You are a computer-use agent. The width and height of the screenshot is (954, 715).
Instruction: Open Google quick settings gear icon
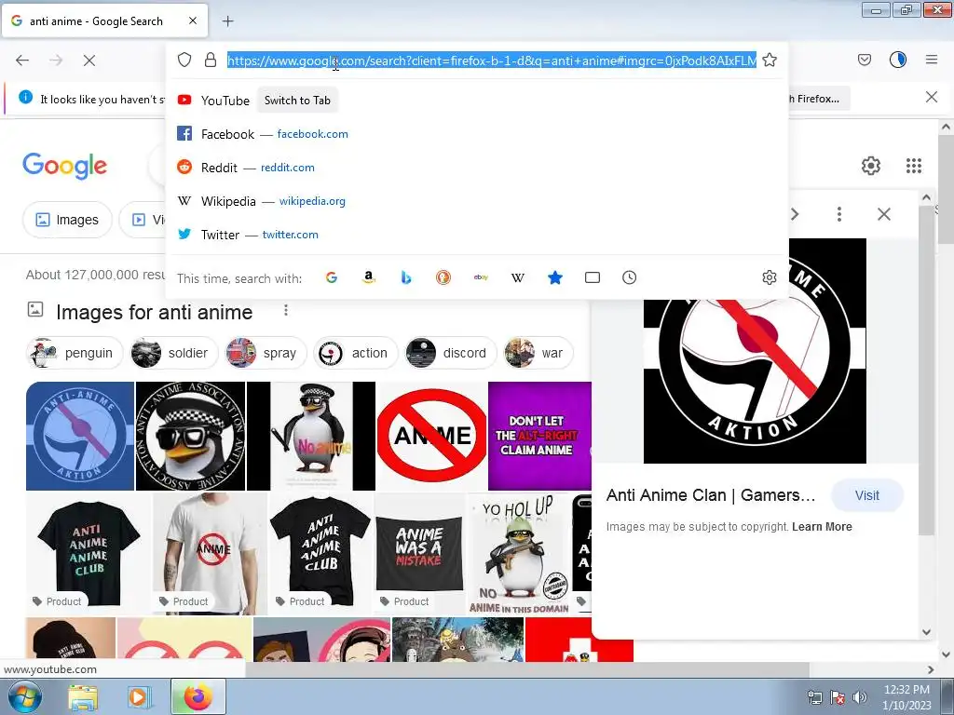(871, 166)
